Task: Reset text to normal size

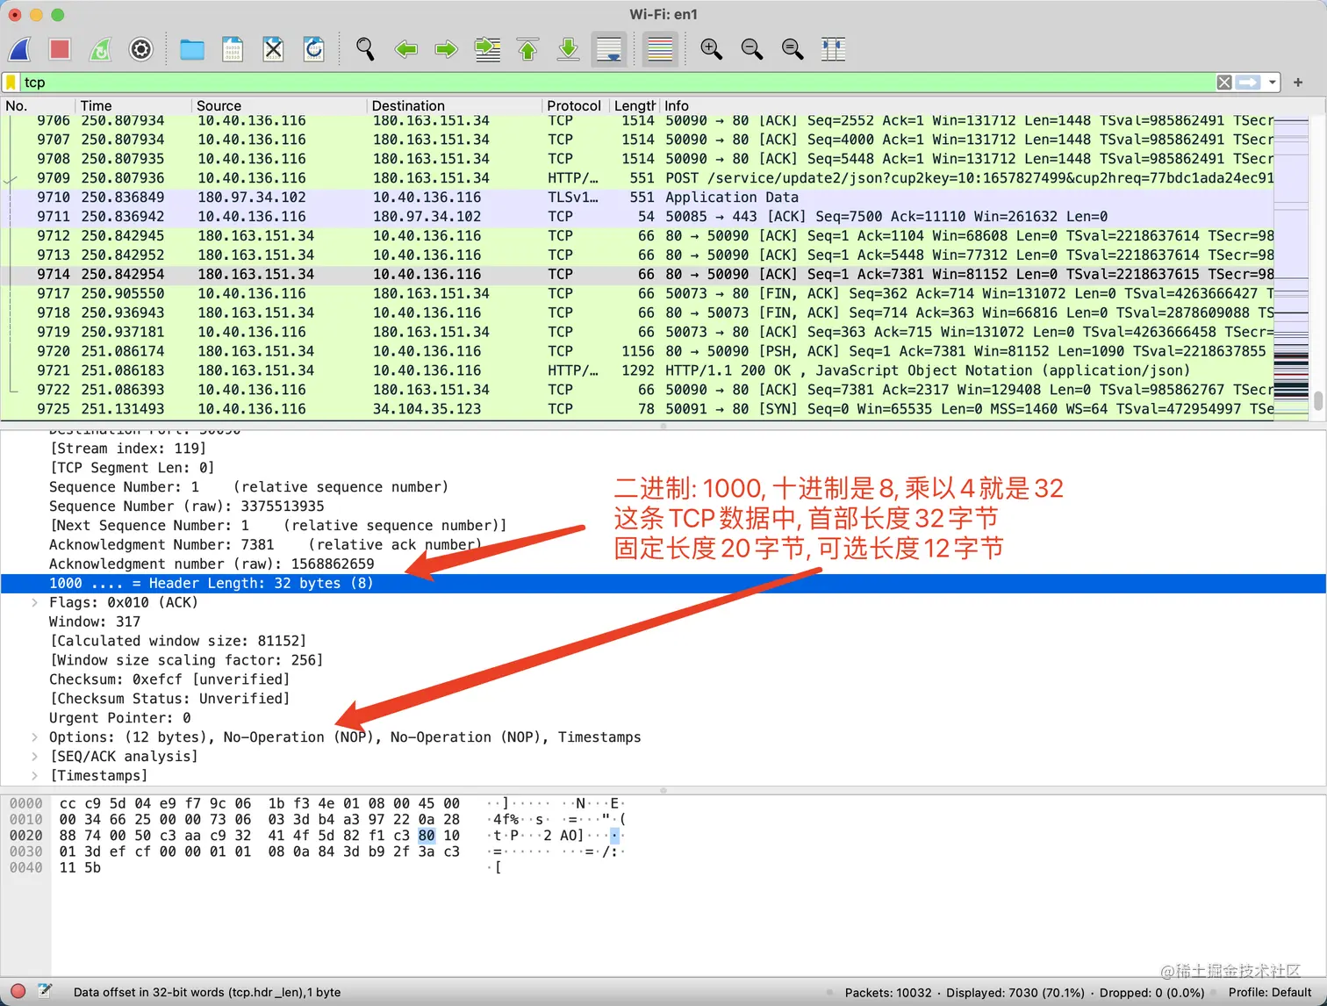Action: [x=793, y=49]
